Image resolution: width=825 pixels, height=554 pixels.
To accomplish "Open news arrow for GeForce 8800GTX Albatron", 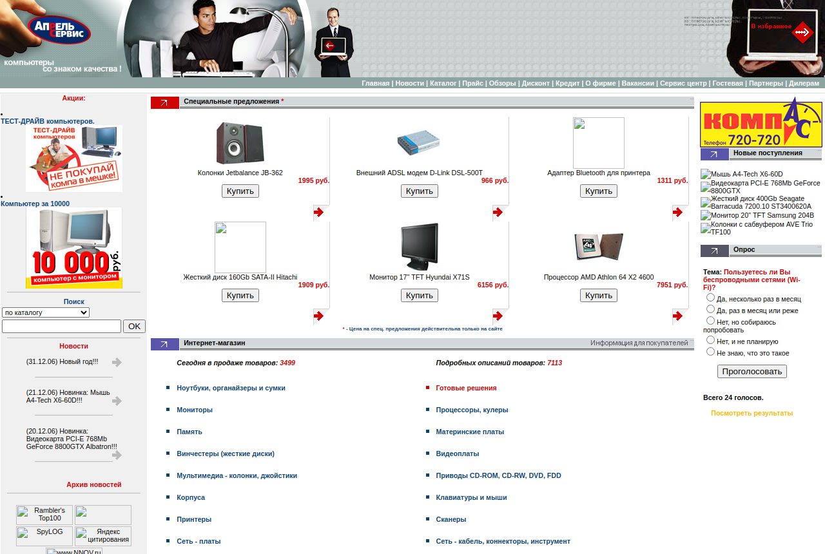I will [x=117, y=455].
